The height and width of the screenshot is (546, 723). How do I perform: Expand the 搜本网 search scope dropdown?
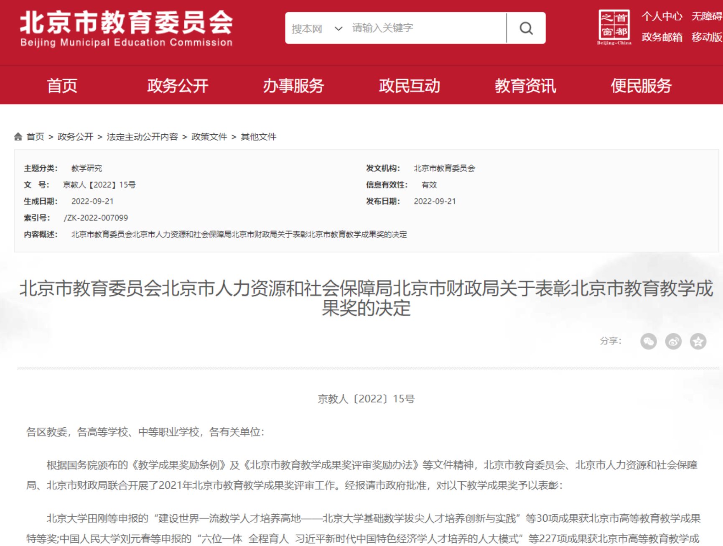point(317,28)
